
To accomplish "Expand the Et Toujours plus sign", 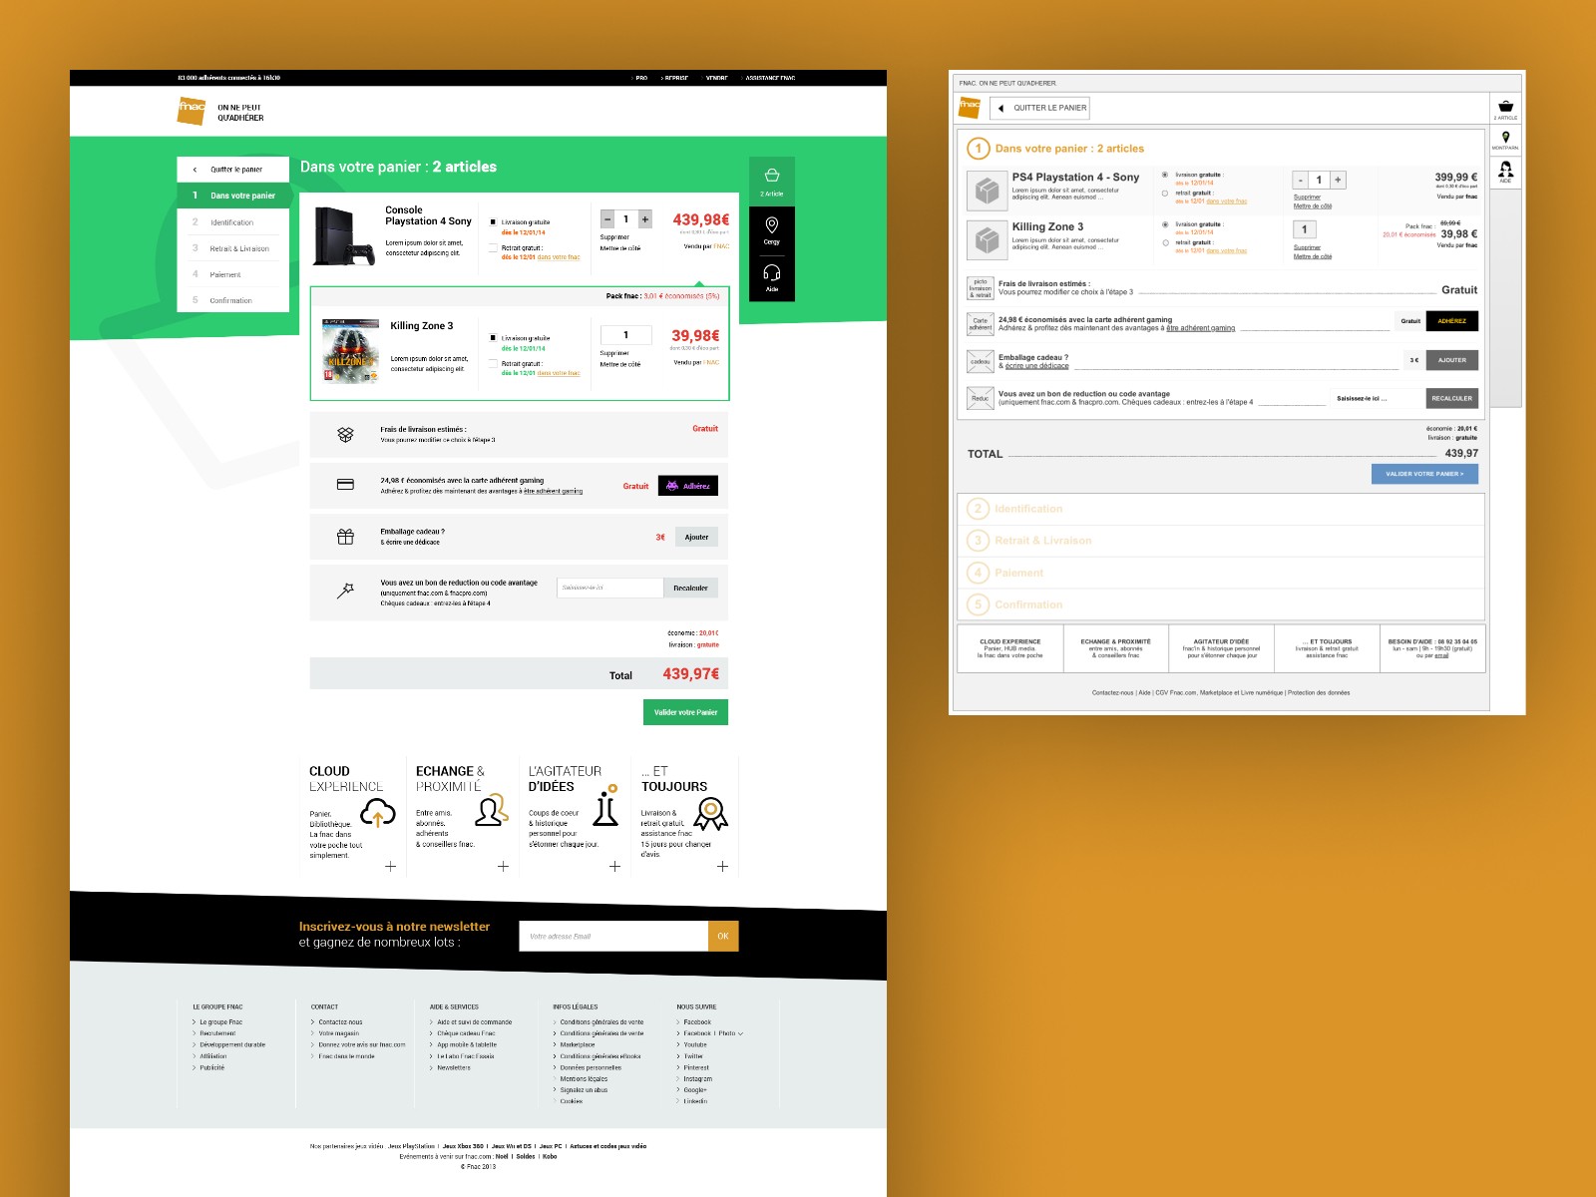I will point(723,867).
